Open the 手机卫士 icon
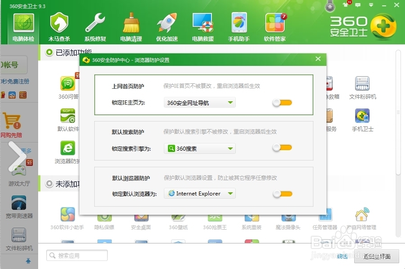This screenshot has width=405, height=269. click(362, 116)
